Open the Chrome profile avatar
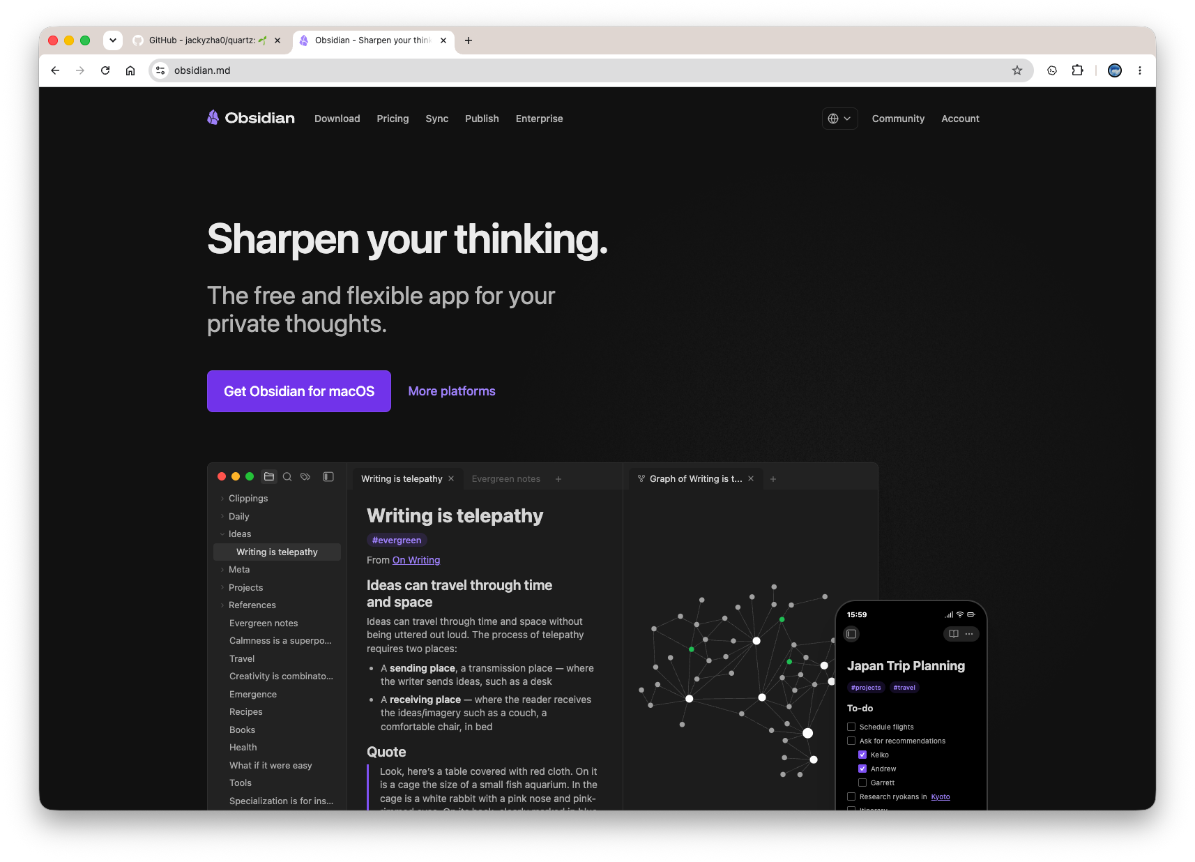1195x862 pixels. (x=1115, y=70)
